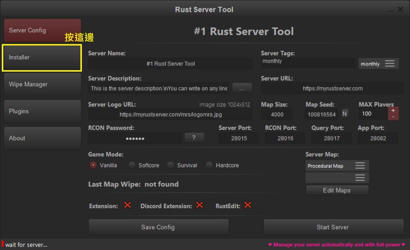
Task: Click the question mark beside RCON Password
Action: (x=194, y=138)
